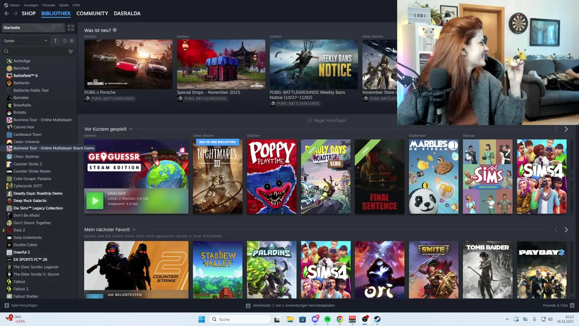579x326 pixels.
Task: Open the collections grid view icon
Action: tap(71, 28)
